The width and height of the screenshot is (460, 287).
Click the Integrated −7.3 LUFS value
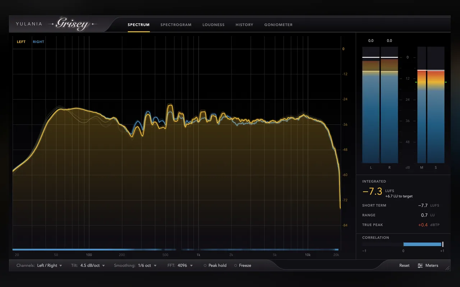pos(372,192)
